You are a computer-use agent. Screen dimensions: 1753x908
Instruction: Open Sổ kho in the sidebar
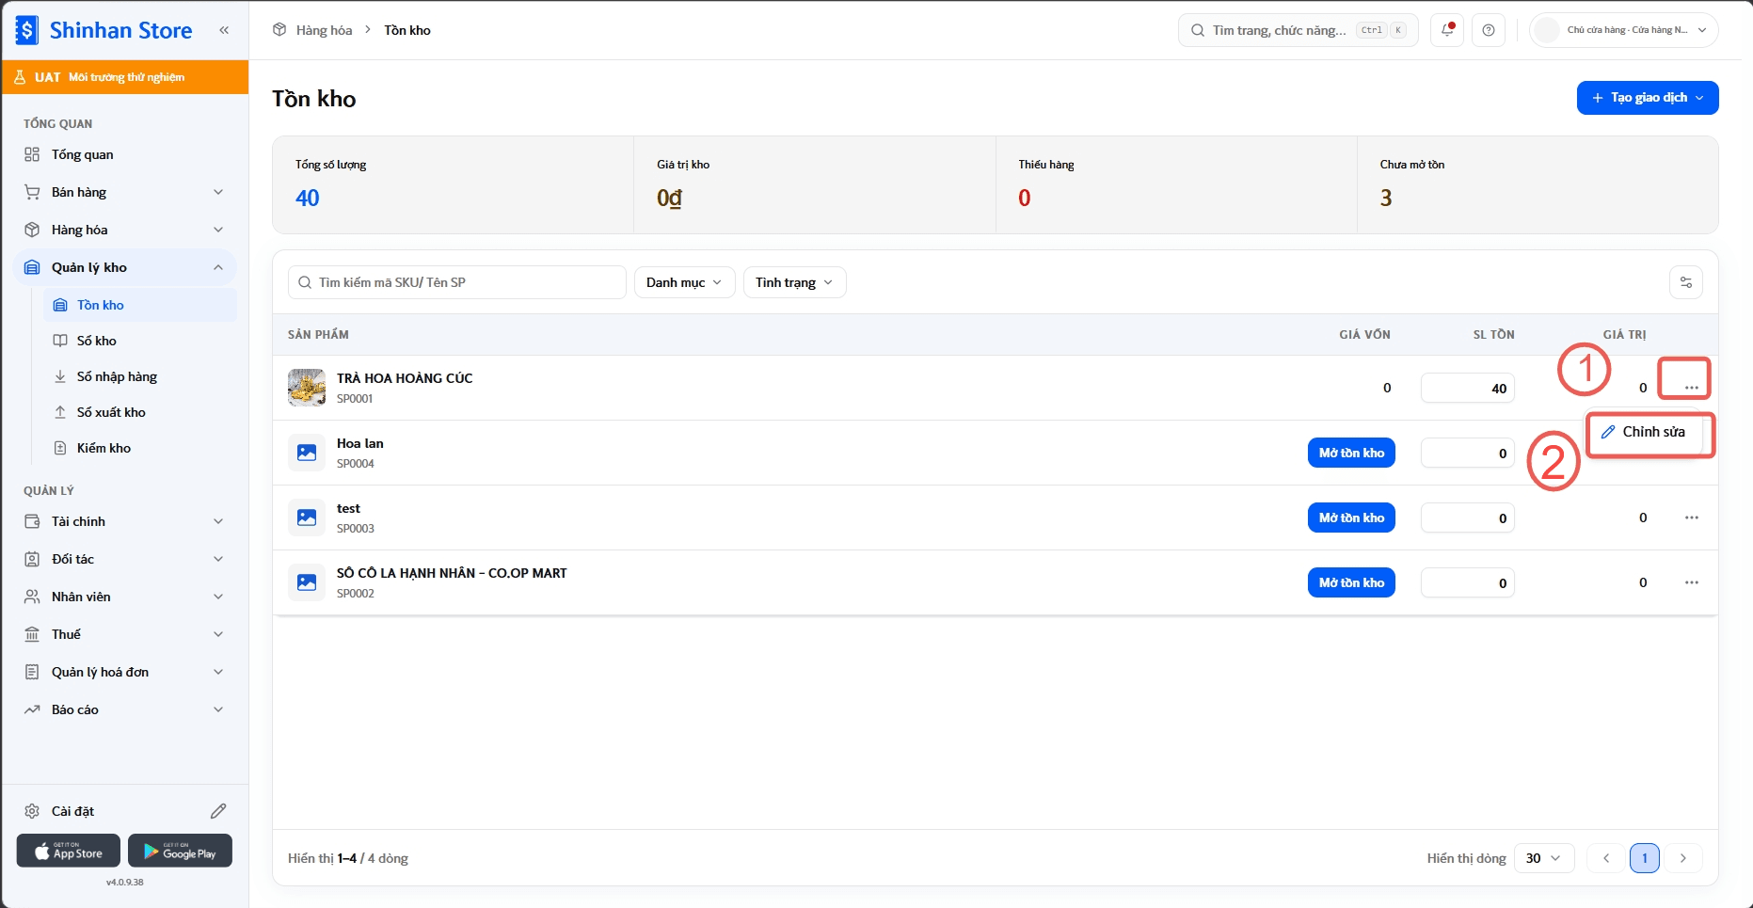point(140,341)
